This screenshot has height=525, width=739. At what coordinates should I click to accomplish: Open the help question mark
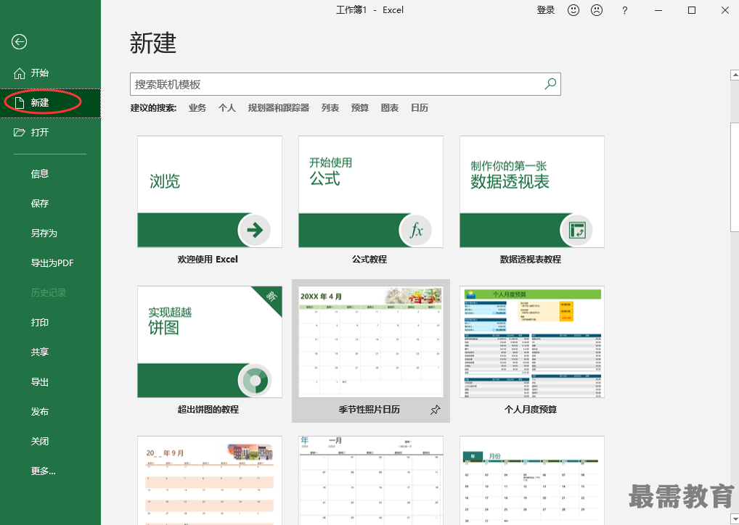click(624, 10)
